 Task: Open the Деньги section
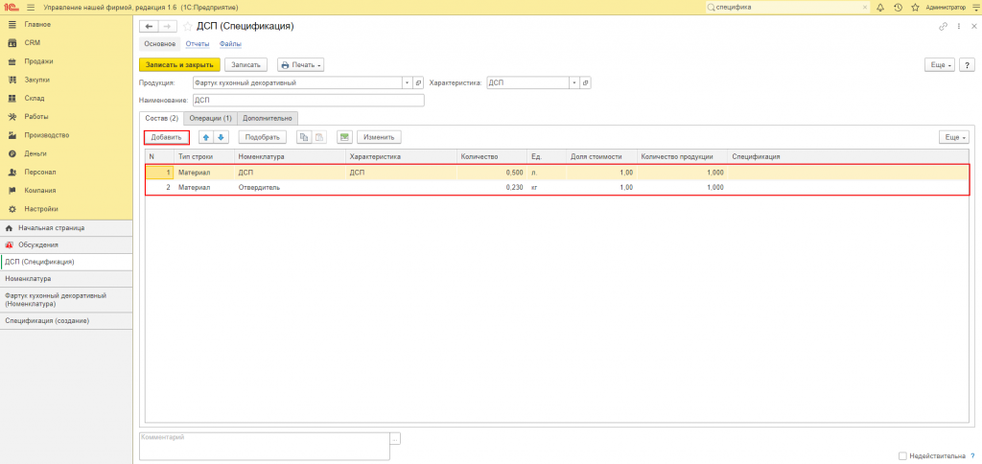tap(35, 153)
